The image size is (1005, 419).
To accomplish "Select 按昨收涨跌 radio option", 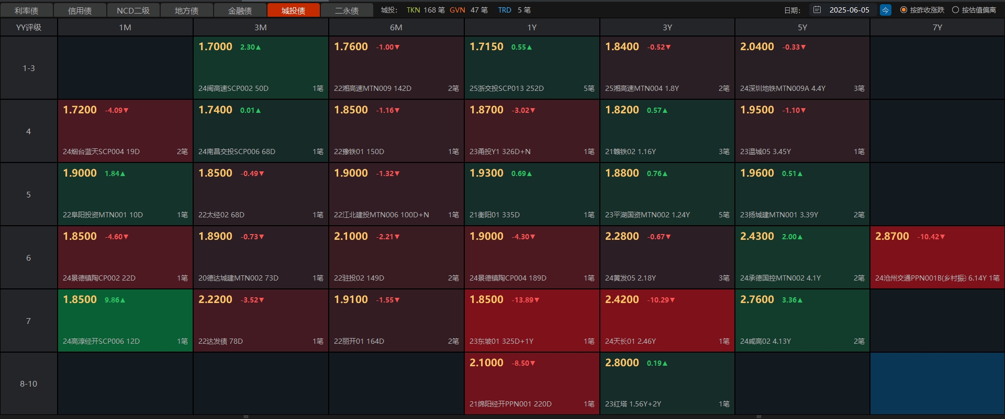I will pyautogui.click(x=922, y=10).
